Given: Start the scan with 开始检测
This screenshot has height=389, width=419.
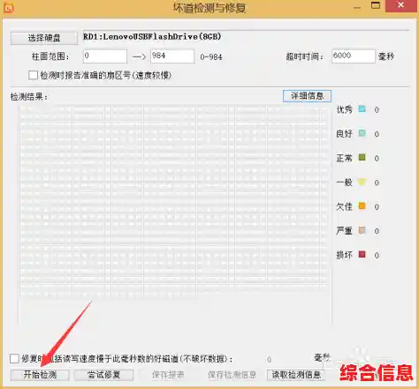Looking at the screenshot, I should pyautogui.click(x=40, y=375).
